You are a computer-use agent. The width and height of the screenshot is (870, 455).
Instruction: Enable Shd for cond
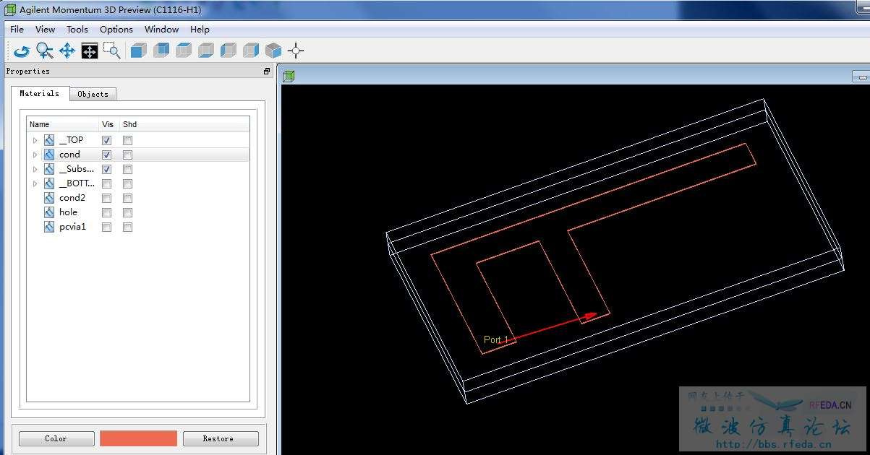point(127,155)
